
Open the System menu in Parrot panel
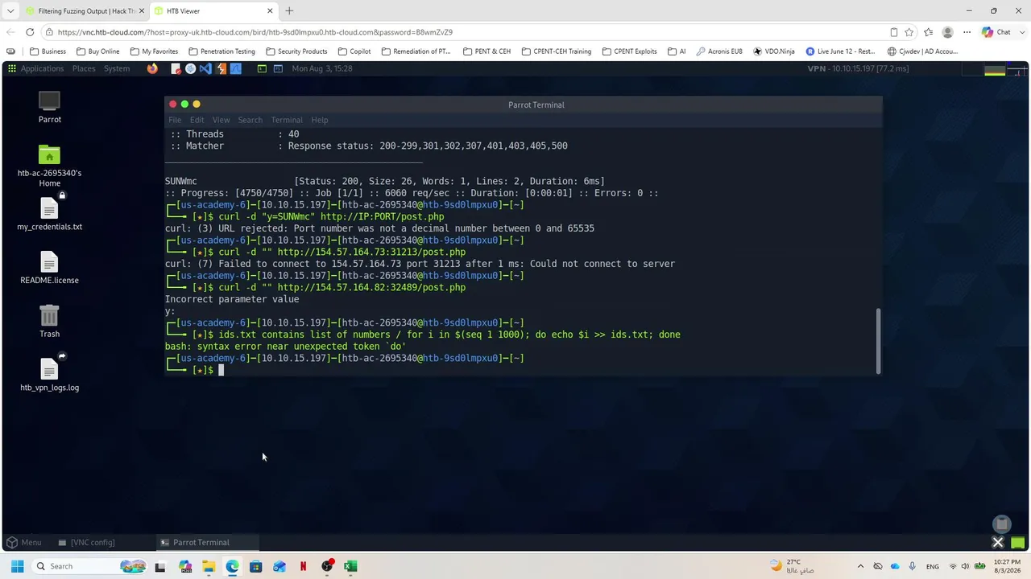(x=117, y=68)
